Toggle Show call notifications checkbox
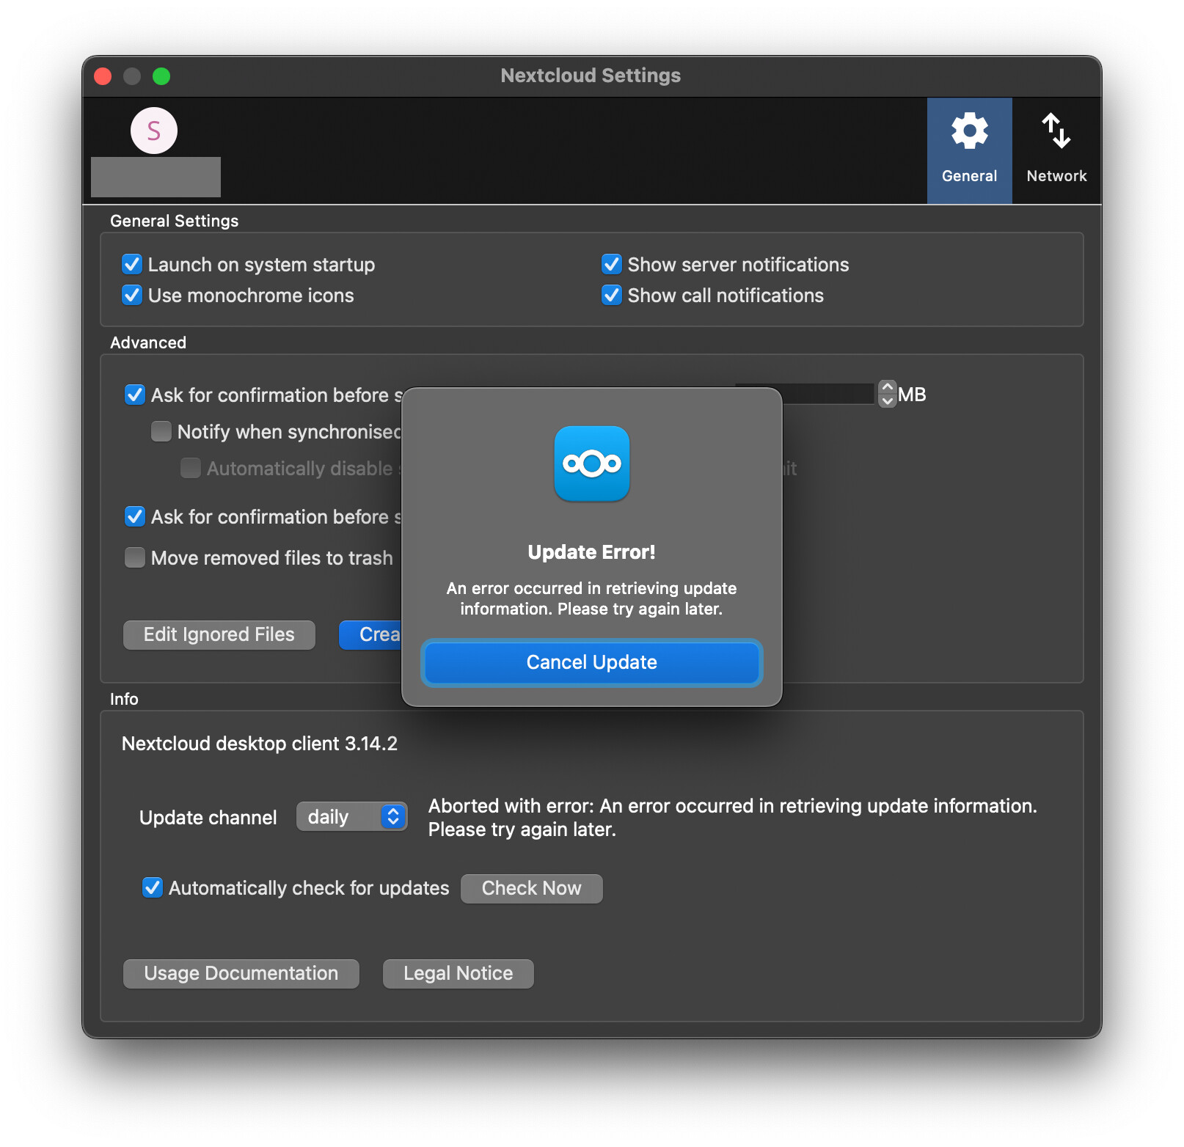 [612, 296]
